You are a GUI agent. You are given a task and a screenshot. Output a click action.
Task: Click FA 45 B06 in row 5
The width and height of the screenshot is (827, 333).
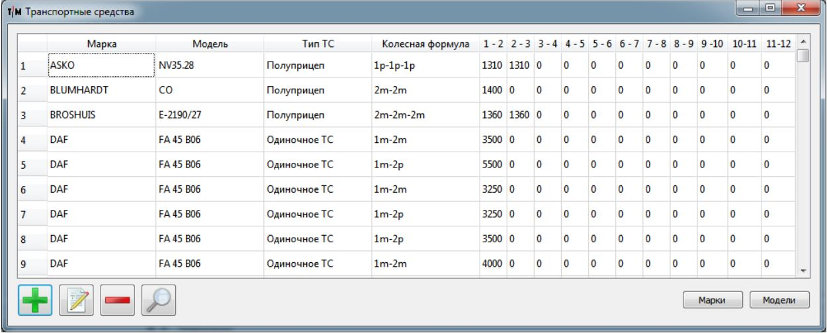210,165
